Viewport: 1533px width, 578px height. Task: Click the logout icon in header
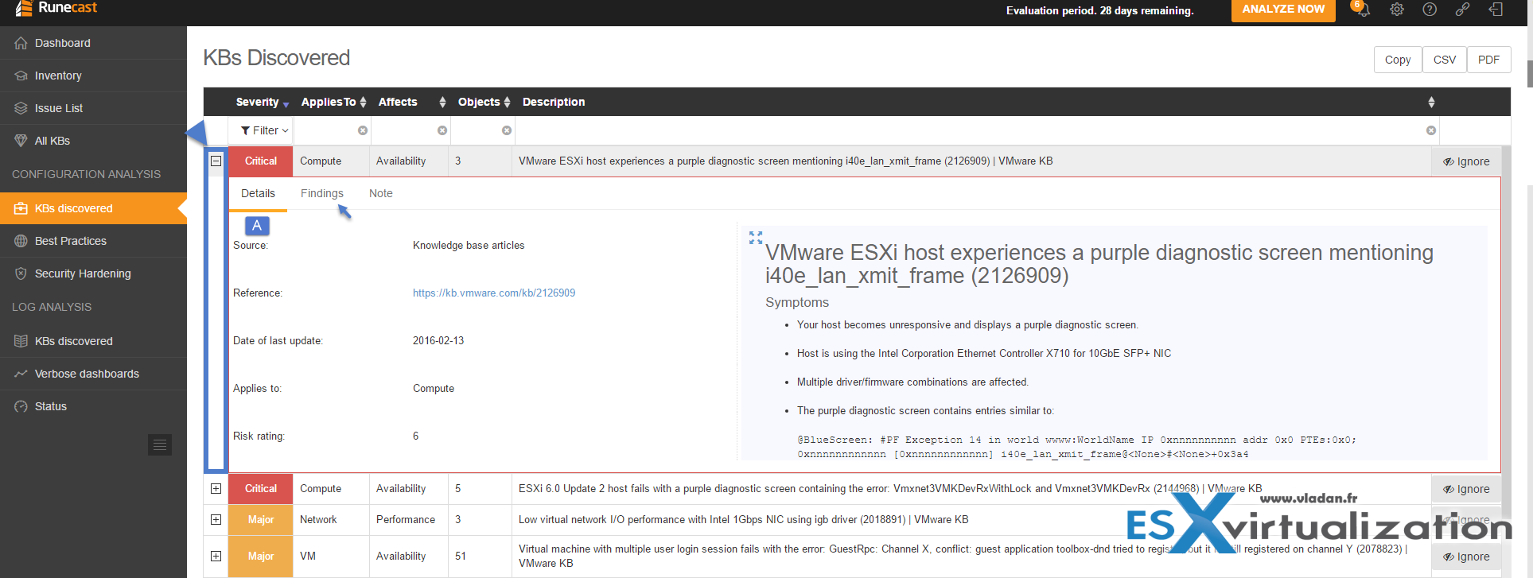point(1496,10)
